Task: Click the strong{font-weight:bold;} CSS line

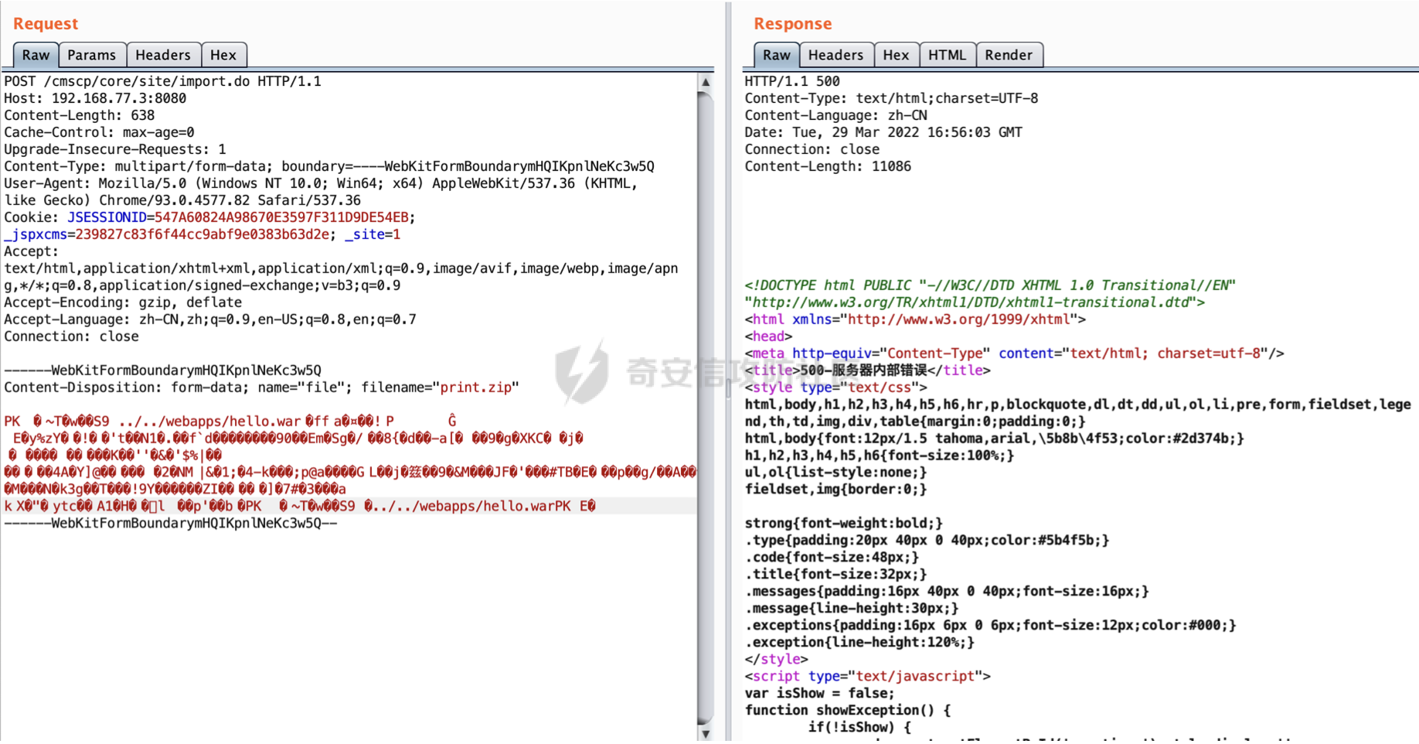Action: 844,524
